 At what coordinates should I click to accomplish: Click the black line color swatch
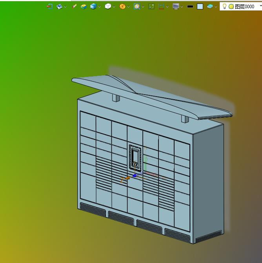[x=190, y=7]
